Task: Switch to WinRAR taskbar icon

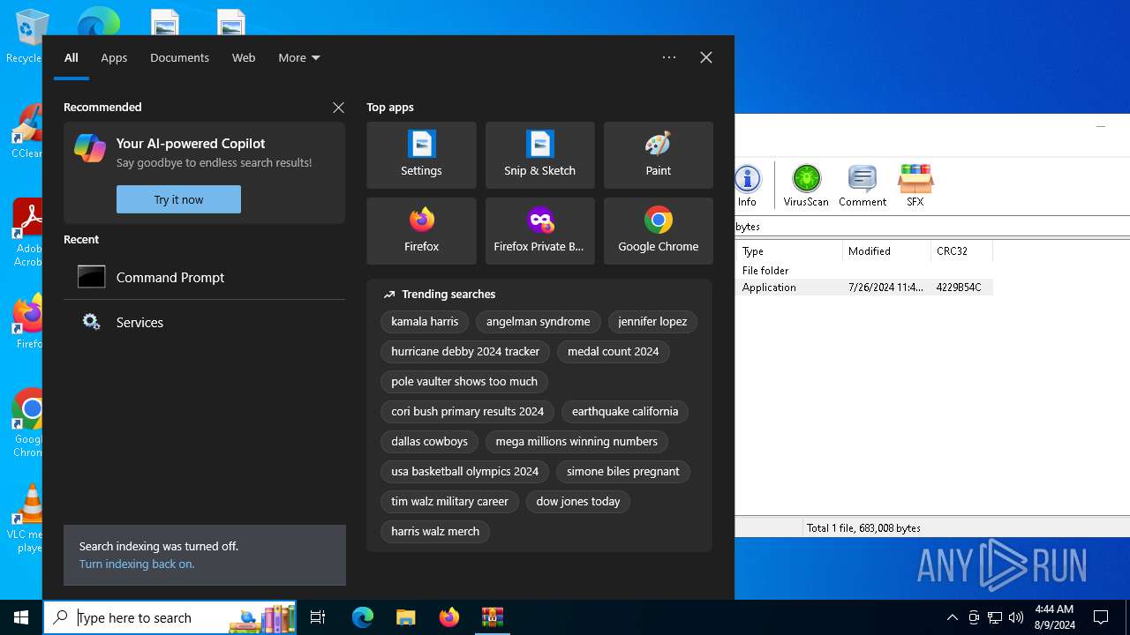Action: [x=492, y=617]
